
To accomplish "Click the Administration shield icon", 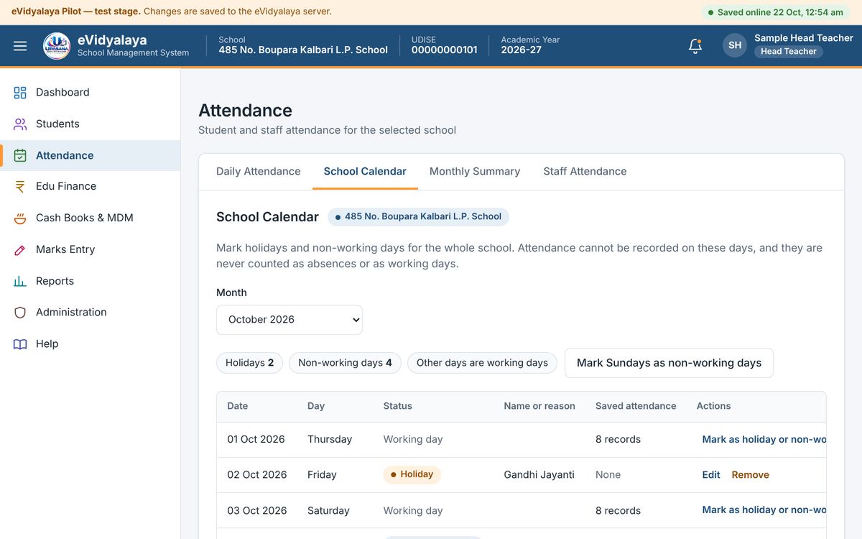I will tap(20, 313).
